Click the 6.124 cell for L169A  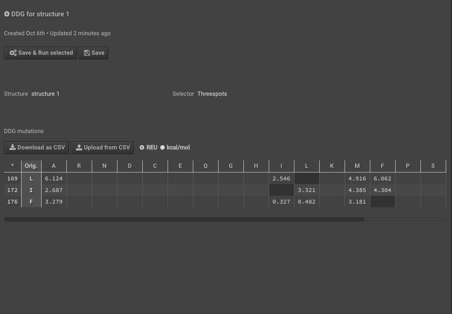click(54, 178)
